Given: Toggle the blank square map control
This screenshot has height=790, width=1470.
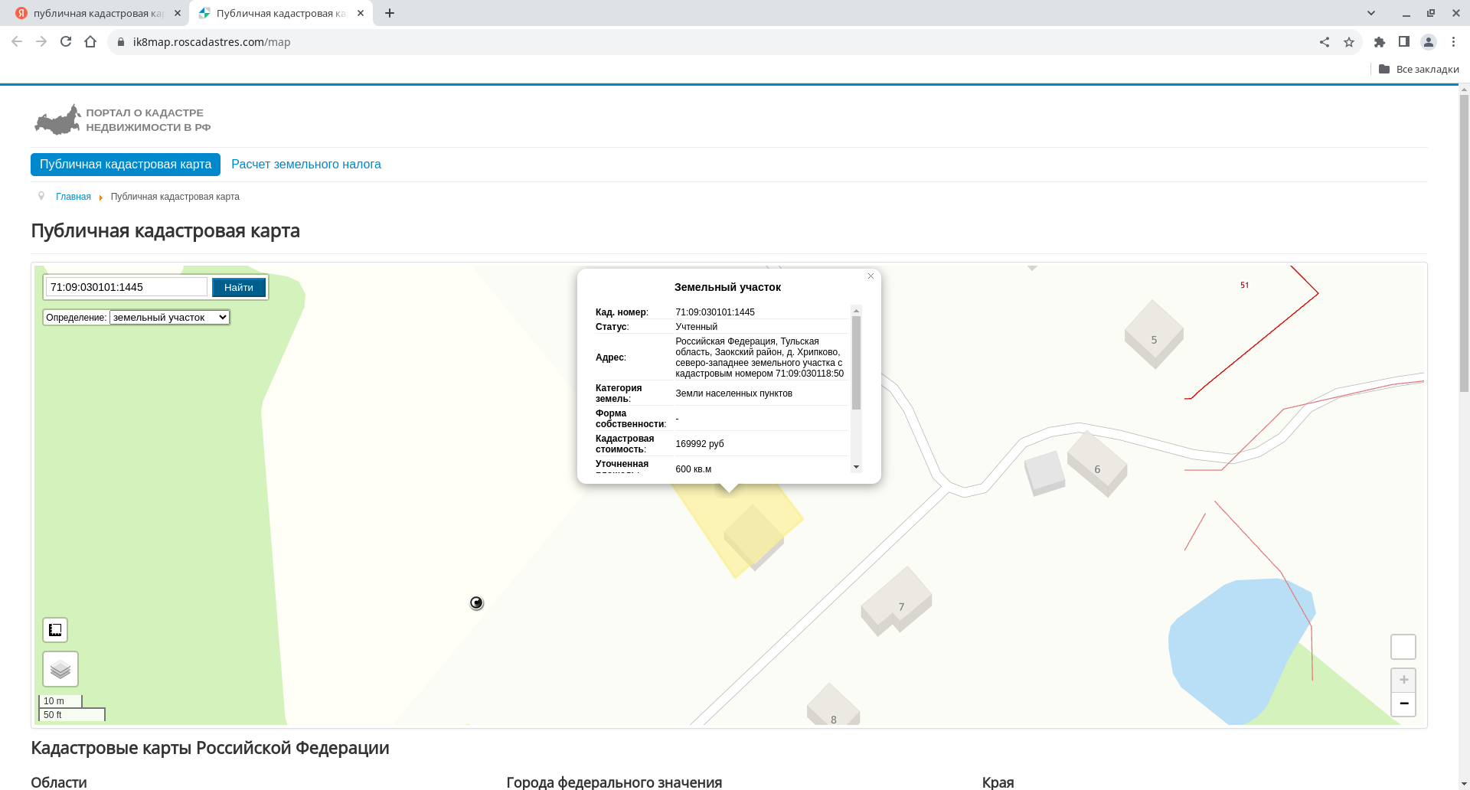Looking at the screenshot, I should coord(1403,647).
